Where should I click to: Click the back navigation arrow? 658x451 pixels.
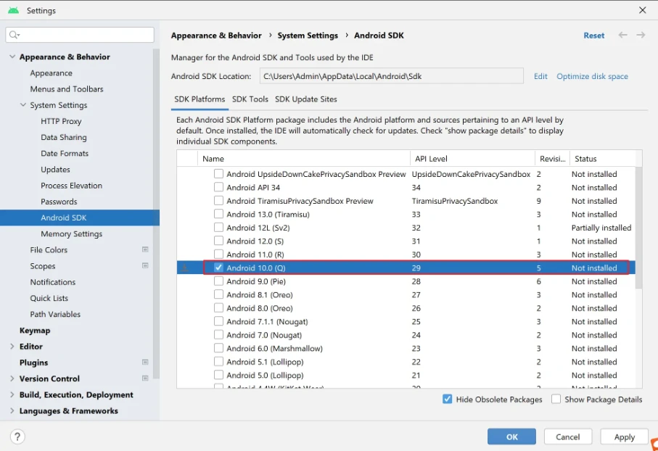click(623, 35)
